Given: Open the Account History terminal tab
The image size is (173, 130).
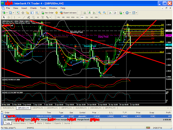Looking at the screenshot, I should [20, 123].
